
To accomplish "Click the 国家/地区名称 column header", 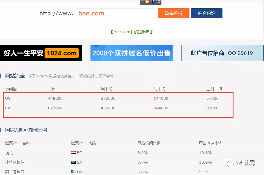I will (x=18, y=143).
